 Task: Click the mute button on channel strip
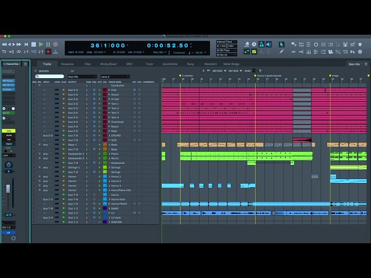9,135
